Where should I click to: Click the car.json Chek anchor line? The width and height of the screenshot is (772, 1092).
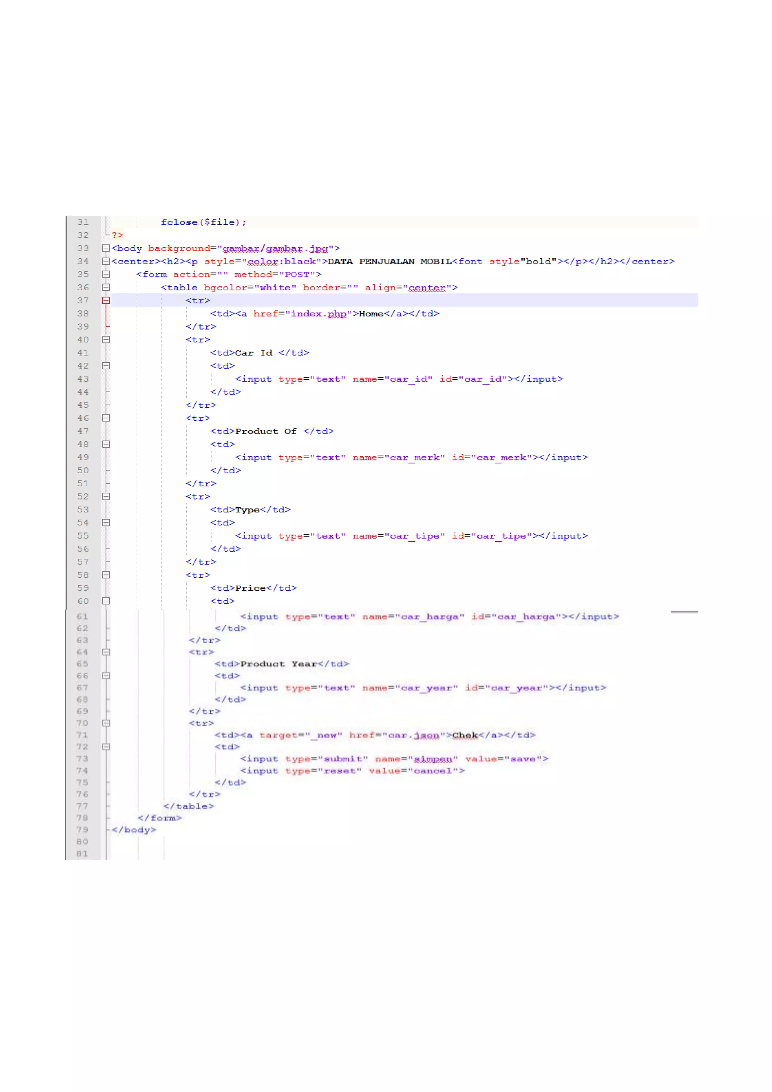pos(375,735)
